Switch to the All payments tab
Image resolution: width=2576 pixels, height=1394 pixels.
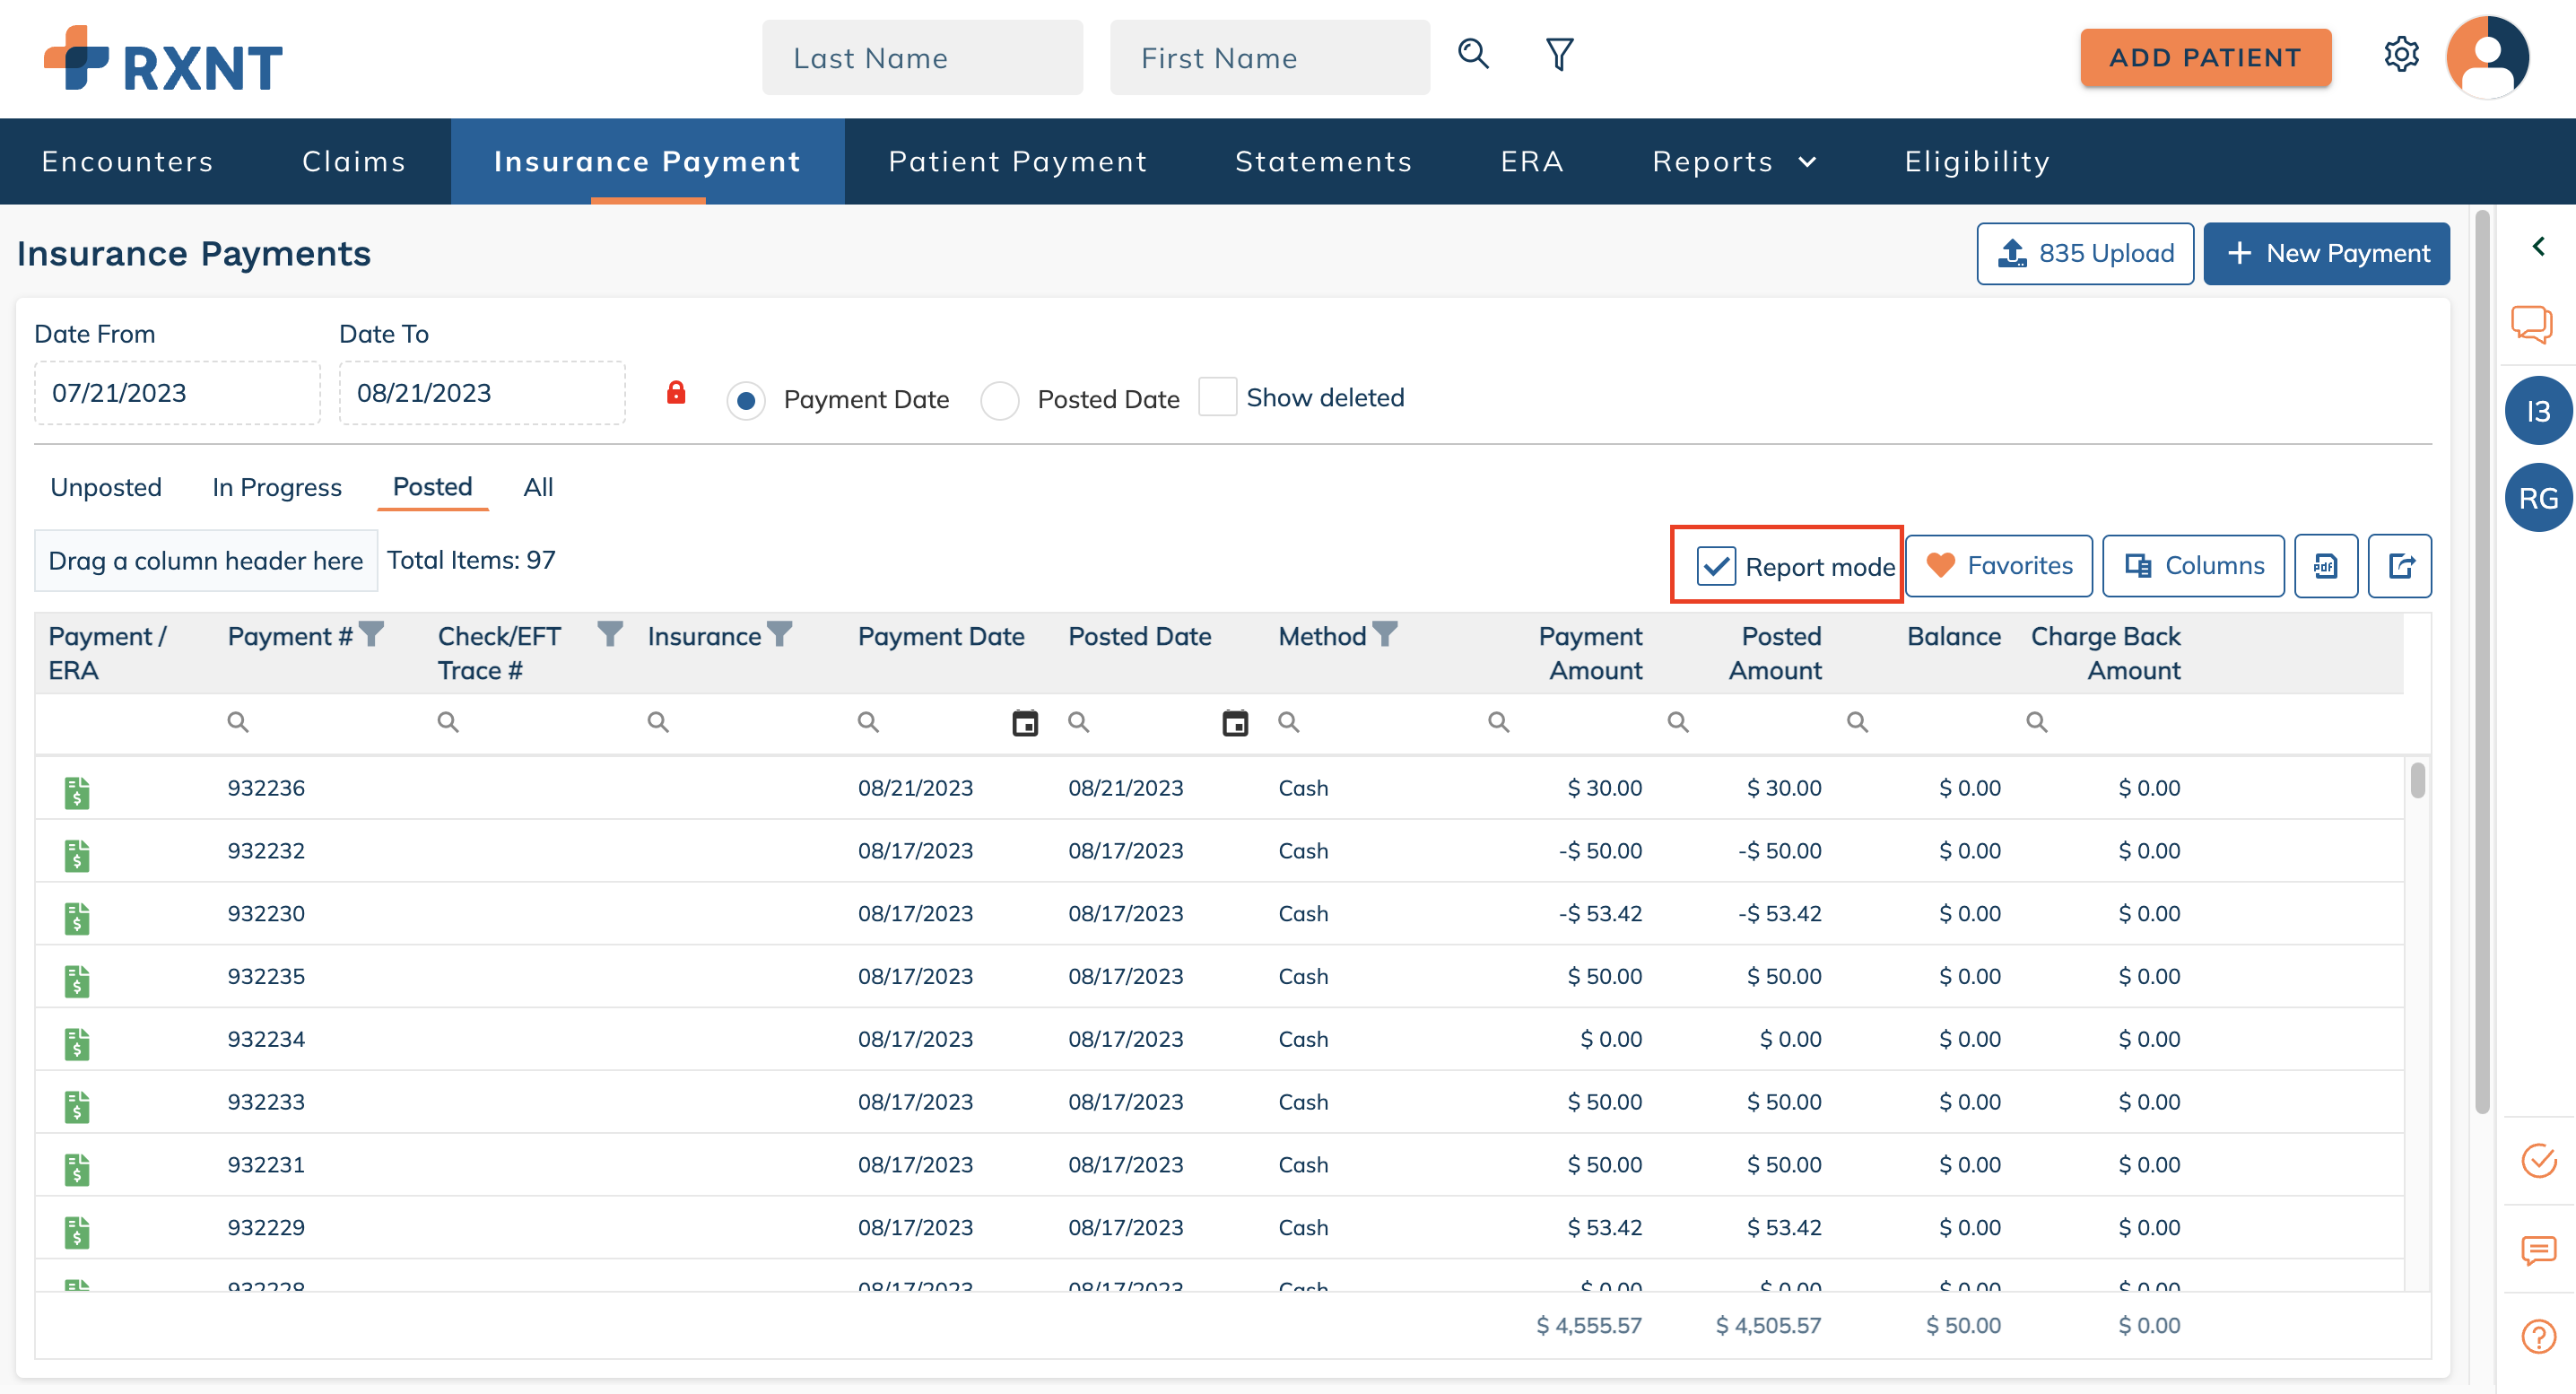pyautogui.click(x=538, y=487)
